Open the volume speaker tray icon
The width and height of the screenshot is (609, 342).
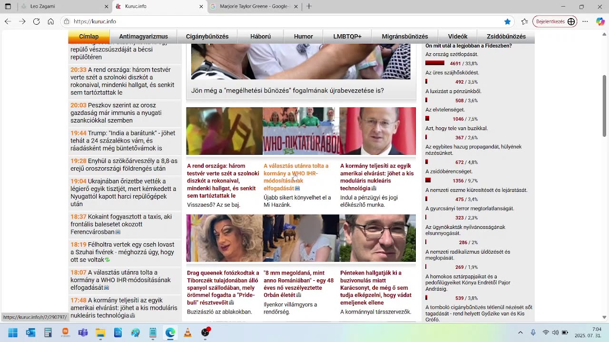click(555, 332)
